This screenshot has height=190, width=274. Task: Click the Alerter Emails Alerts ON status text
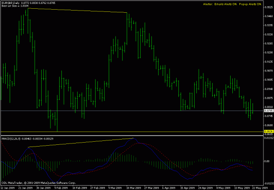click(x=220, y=4)
